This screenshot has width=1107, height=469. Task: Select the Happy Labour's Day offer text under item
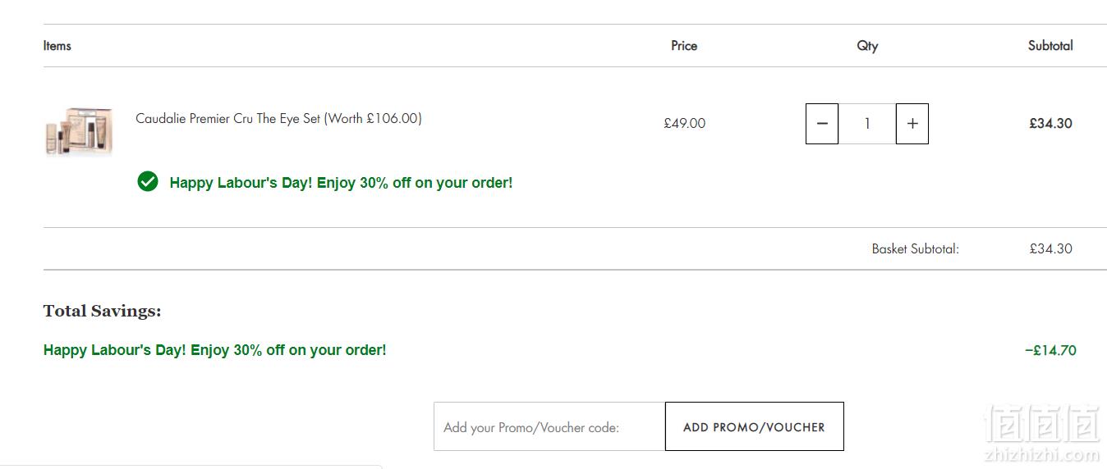(x=341, y=183)
